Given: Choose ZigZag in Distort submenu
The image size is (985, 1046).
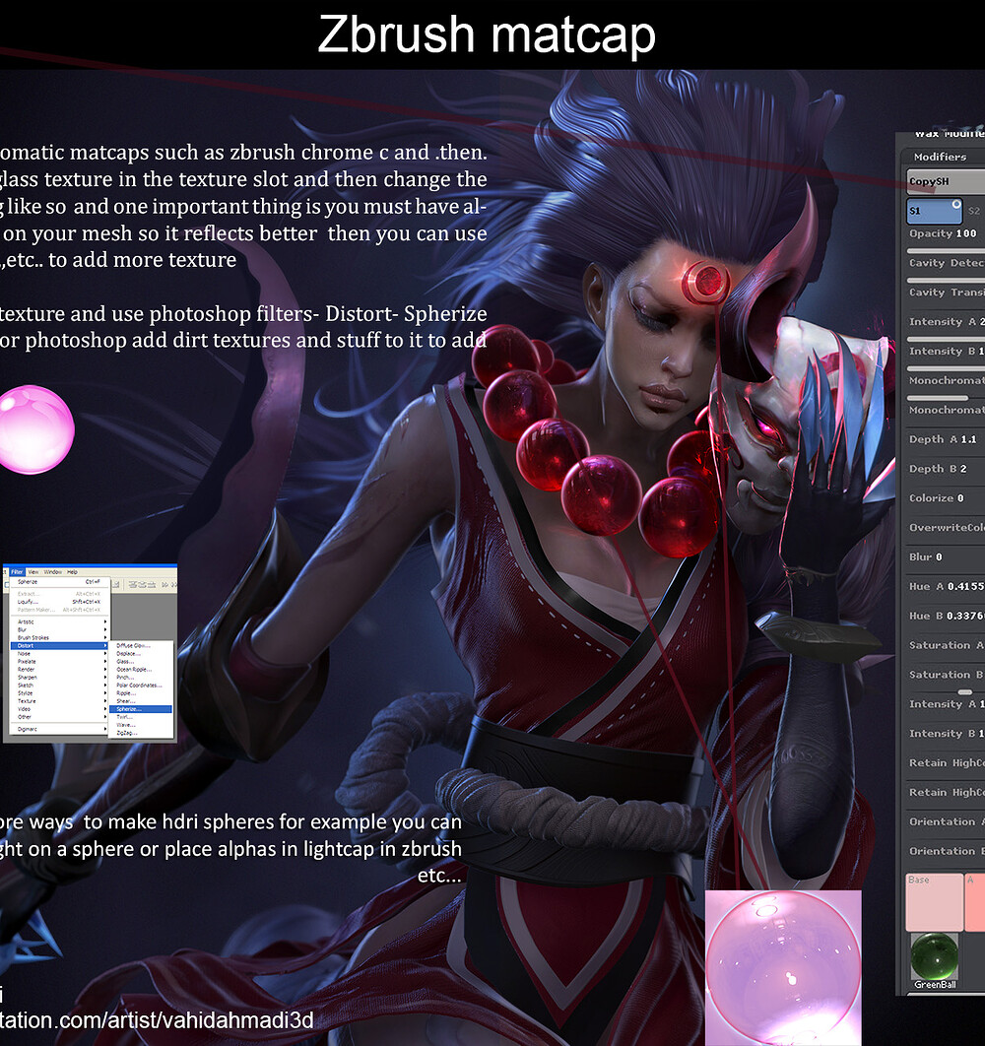Looking at the screenshot, I should (143, 733).
